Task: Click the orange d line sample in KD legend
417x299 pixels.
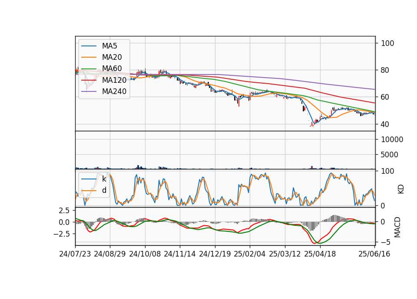Action: [x=89, y=191]
